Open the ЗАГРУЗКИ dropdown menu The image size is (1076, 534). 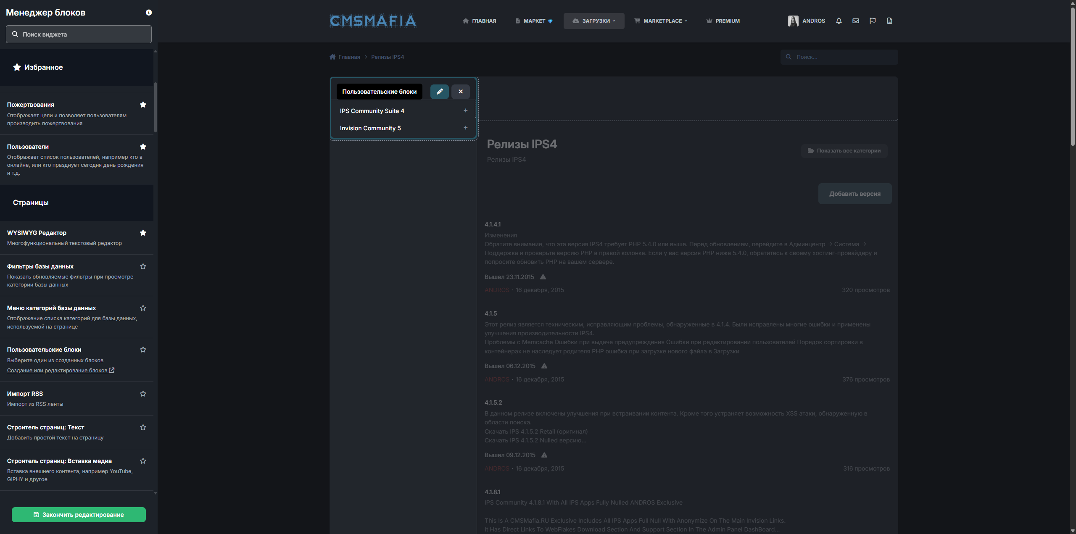click(x=593, y=21)
